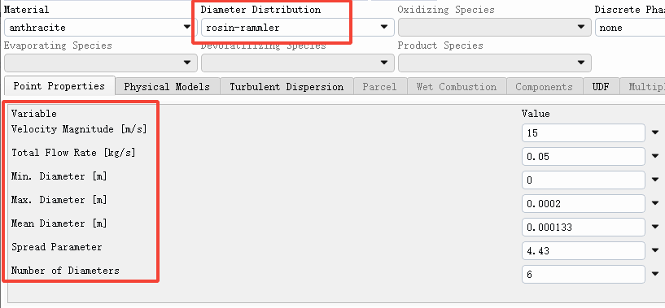Open the Product Species dropdown
The height and width of the screenshot is (308, 665).
click(x=494, y=63)
